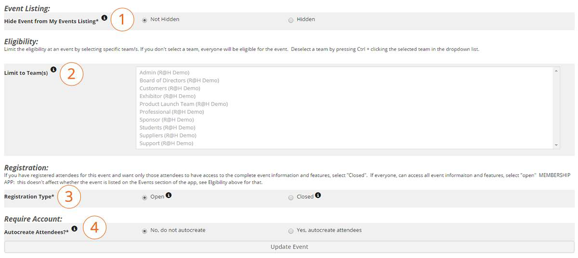Select Support (R@H Demo) team entry
Viewport: 578px width, 258px height.
[166, 143]
